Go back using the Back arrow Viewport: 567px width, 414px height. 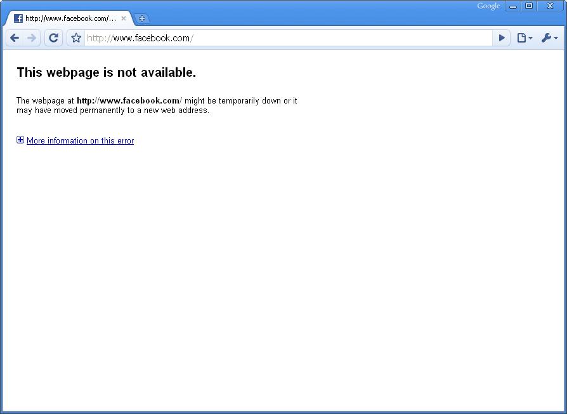click(x=15, y=38)
